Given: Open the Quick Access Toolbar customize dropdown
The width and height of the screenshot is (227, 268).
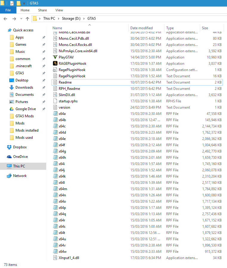Looking at the screenshot, I should click(24, 3).
